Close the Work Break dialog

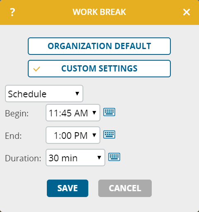pos(187,12)
